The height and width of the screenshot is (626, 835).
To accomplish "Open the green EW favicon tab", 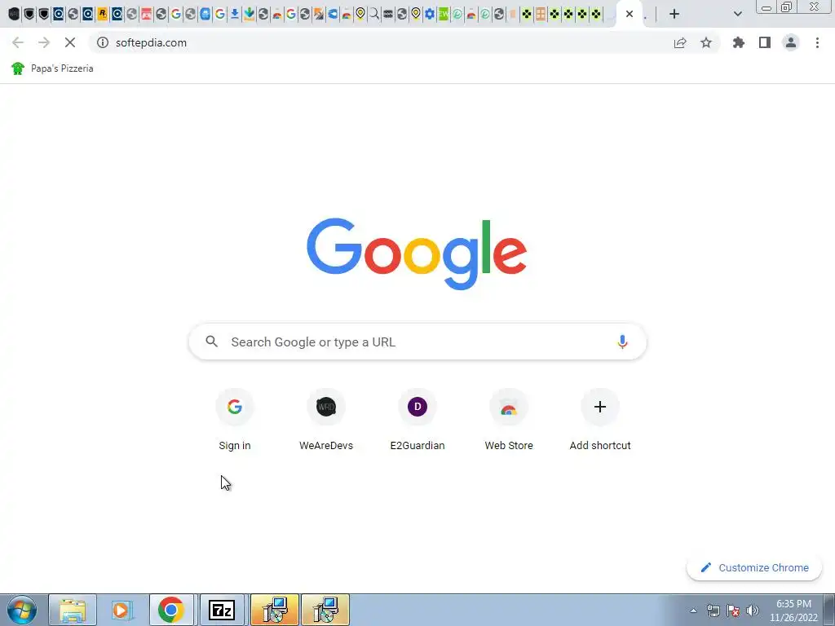I will (443, 14).
